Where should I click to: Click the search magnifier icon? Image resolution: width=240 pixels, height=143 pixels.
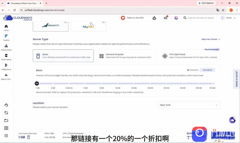tap(185, 18)
